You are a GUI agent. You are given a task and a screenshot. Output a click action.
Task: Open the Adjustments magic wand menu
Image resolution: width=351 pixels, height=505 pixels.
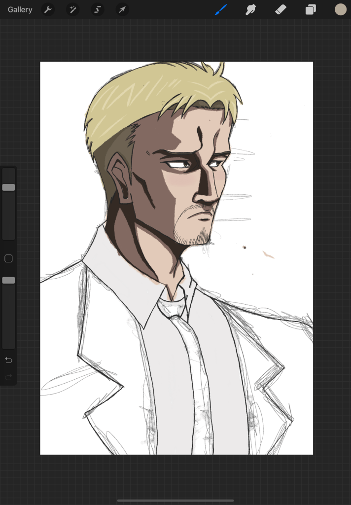click(72, 10)
